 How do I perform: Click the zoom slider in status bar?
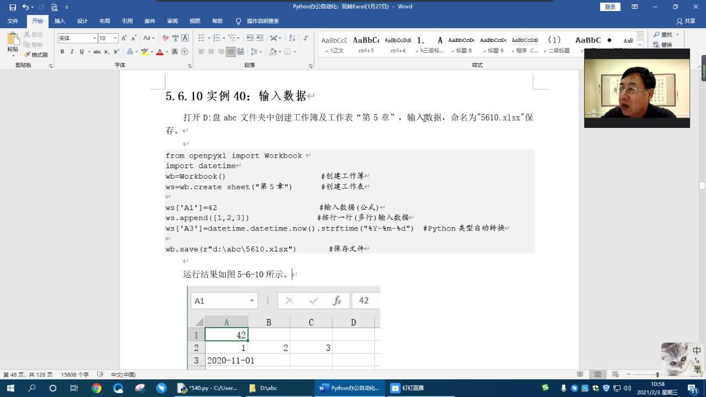tap(657, 374)
